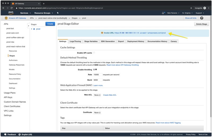This screenshot has width=212, height=137.
Task: Select prod-bot in the APIs list
Action: pyautogui.click(x=10, y=28)
